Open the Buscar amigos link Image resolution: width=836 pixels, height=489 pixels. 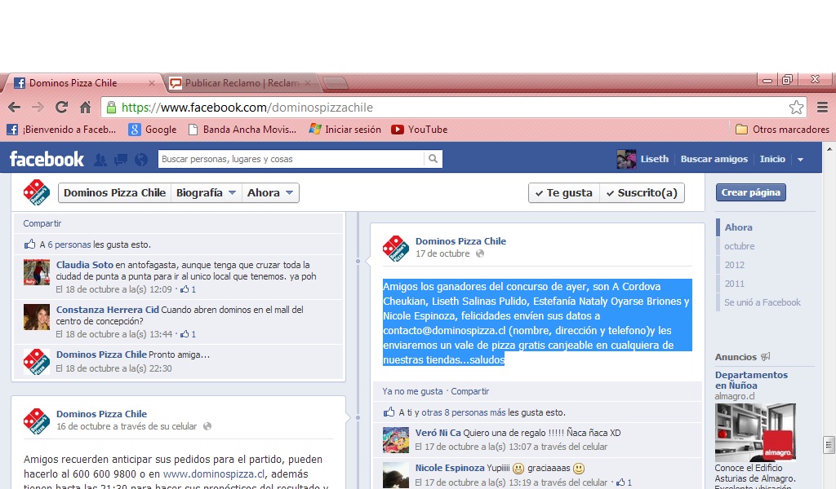[714, 160]
